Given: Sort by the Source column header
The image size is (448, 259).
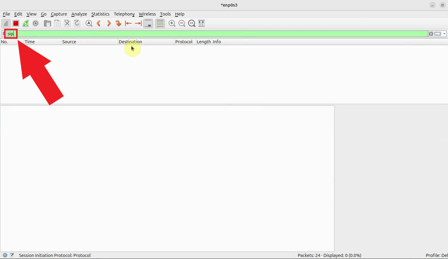Looking at the screenshot, I should pos(90,42).
